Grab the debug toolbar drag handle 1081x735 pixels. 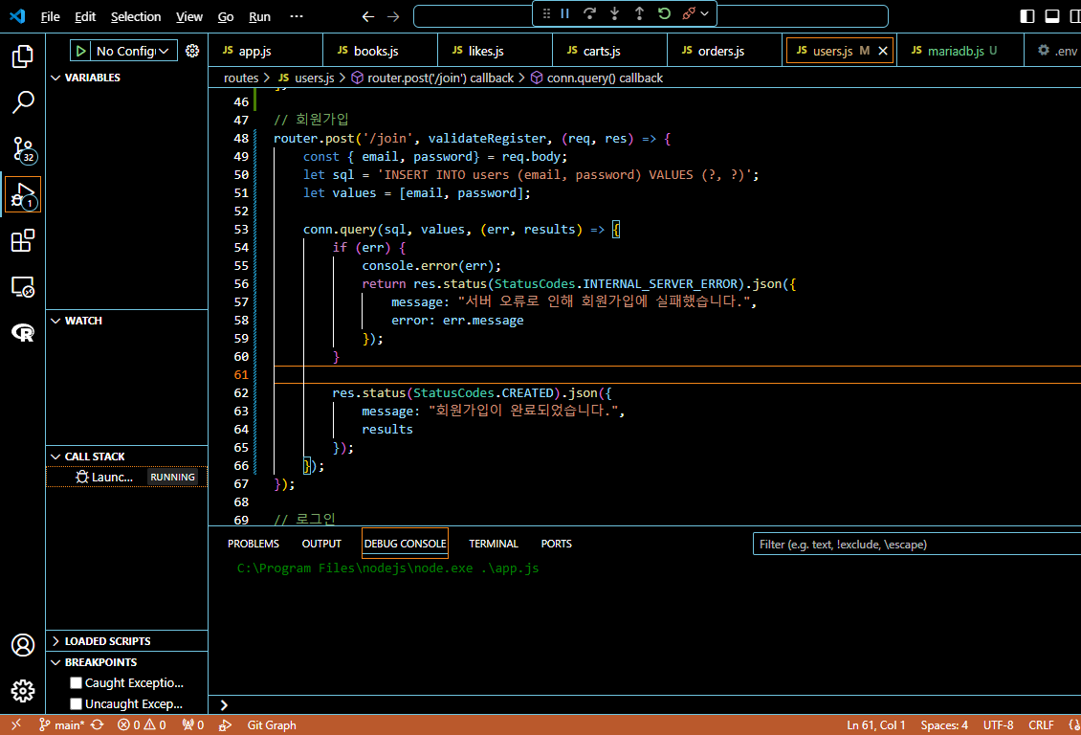coord(546,13)
